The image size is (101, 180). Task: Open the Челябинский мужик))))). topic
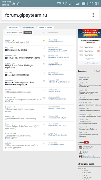tap(18, 42)
